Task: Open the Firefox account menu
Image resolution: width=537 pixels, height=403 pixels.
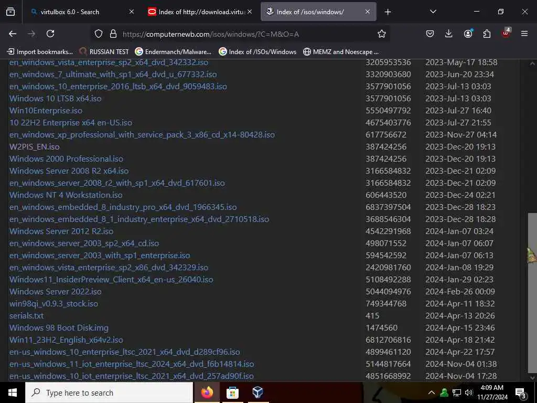Action: click(x=468, y=34)
